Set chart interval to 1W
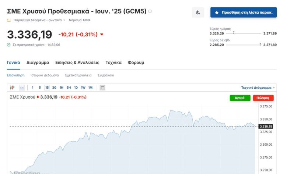Viewport: 283px width, 174px height. [83, 88]
